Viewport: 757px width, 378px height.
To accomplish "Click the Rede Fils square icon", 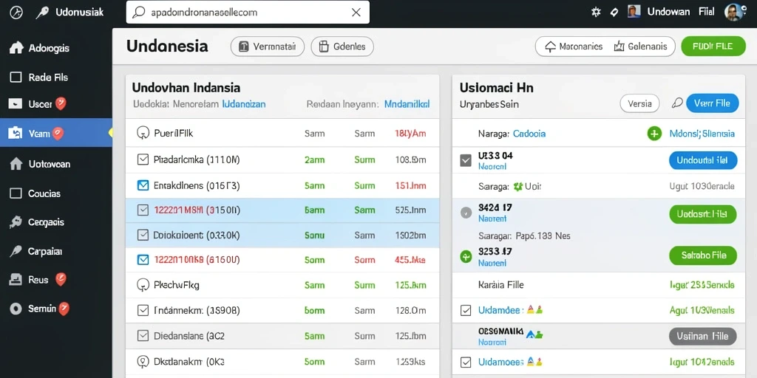I will pyautogui.click(x=16, y=77).
